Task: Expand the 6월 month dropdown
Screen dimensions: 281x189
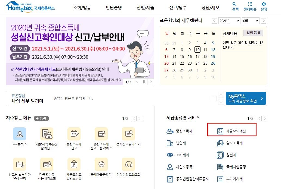Action: tap(250, 21)
